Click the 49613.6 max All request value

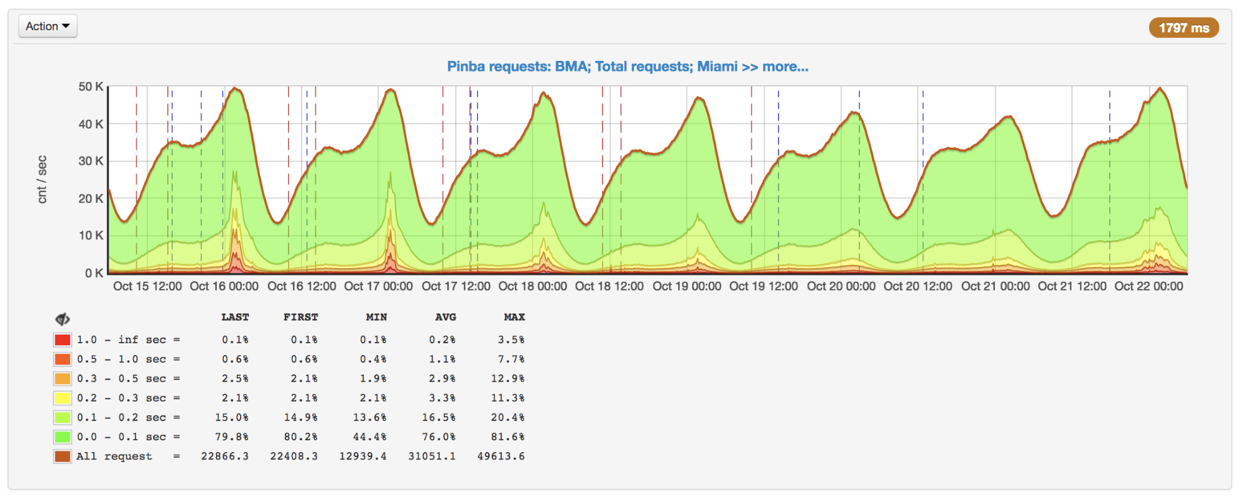coord(501,456)
